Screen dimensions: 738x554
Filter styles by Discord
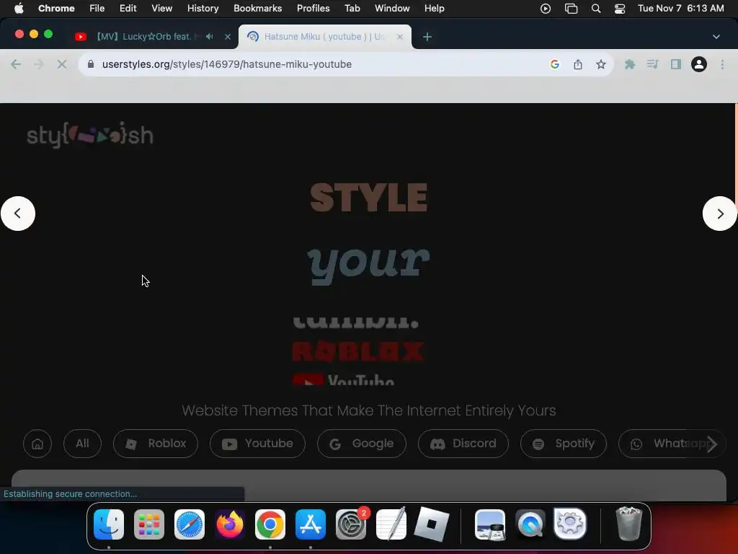point(463,444)
